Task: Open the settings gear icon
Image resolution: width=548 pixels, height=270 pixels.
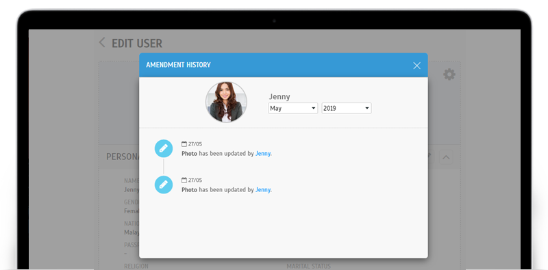Action: (x=449, y=75)
